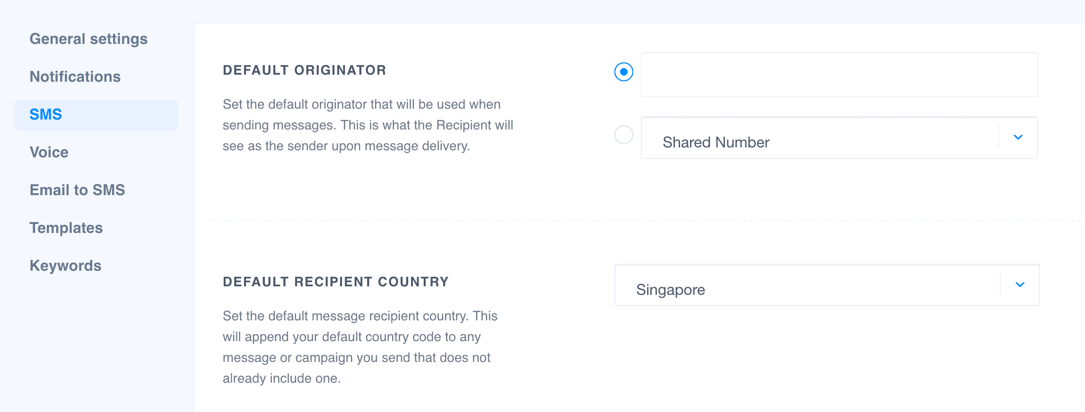Show the Keywords settings page
Viewport: 1085px width, 412px height.
click(65, 266)
